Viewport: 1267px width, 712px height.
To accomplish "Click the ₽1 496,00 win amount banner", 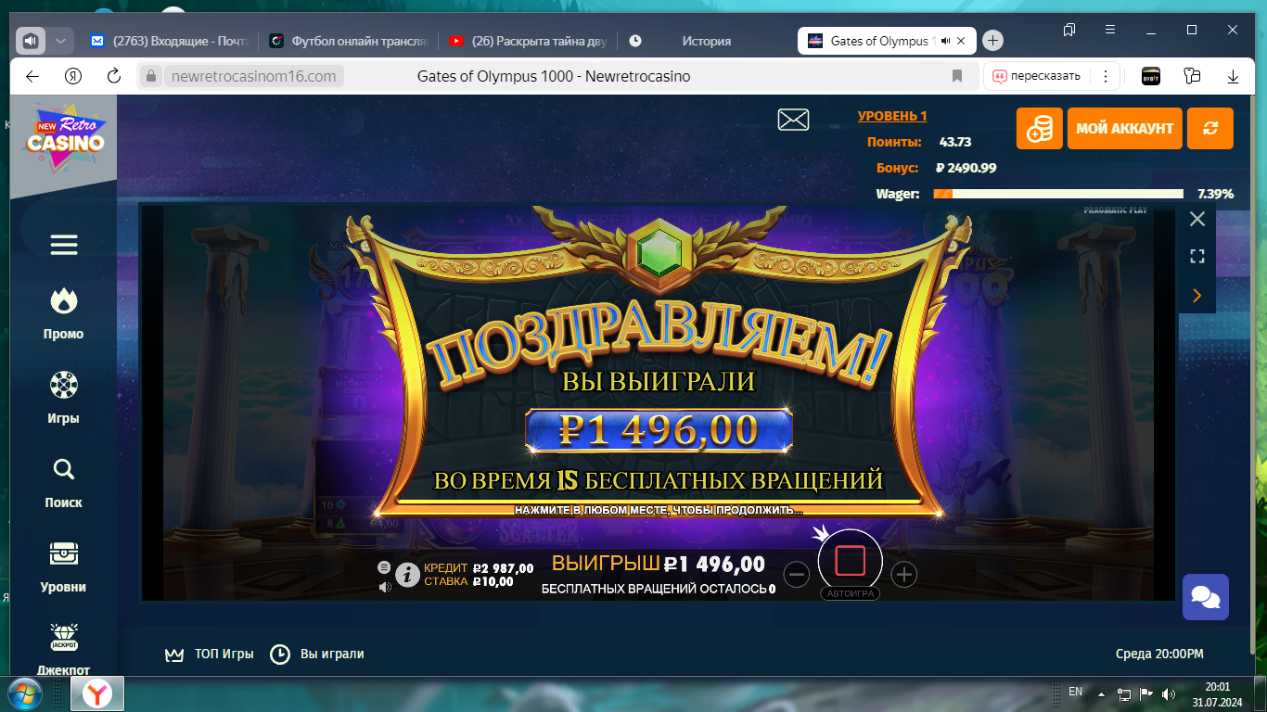I will (x=659, y=431).
